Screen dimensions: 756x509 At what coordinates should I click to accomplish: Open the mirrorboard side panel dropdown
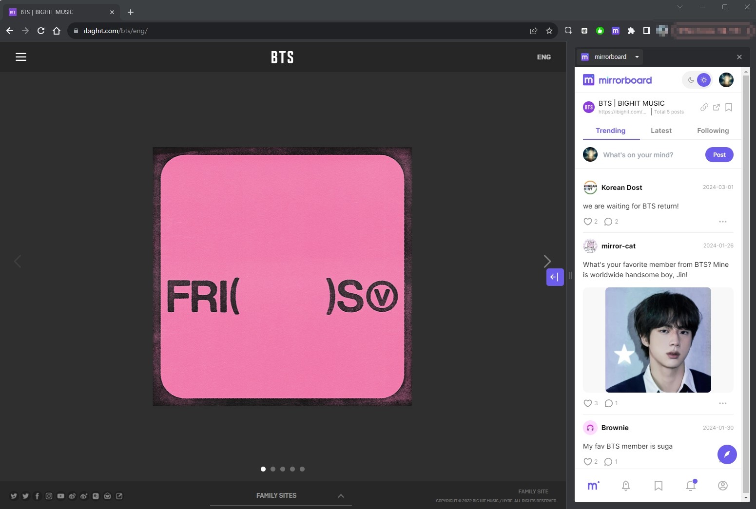click(637, 57)
